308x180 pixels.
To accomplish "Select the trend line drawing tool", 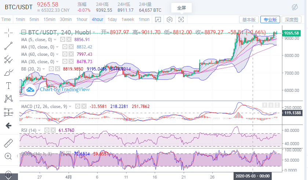I will [8, 46].
